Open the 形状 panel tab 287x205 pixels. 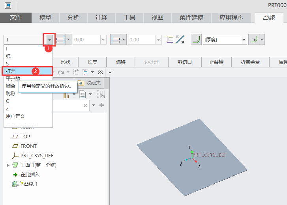pyautogui.click(x=66, y=62)
